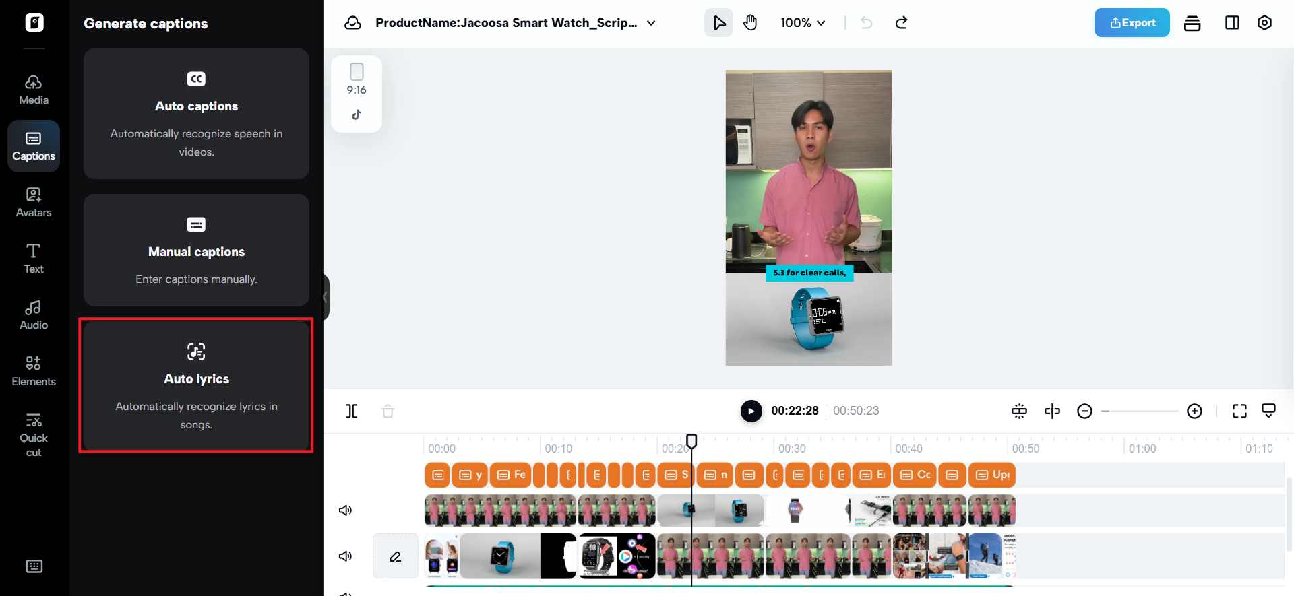1294x596 pixels.
Task: Choose Auto captions option
Action: tap(196, 114)
